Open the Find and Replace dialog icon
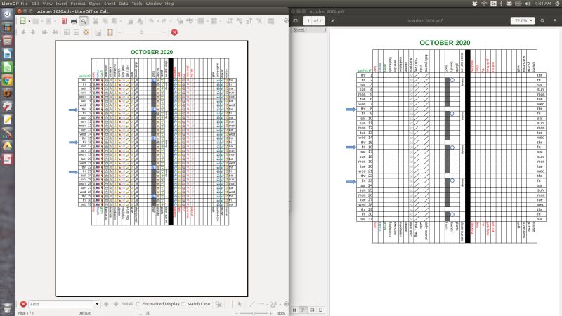The image size is (562, 316). [x=218, y=304]
